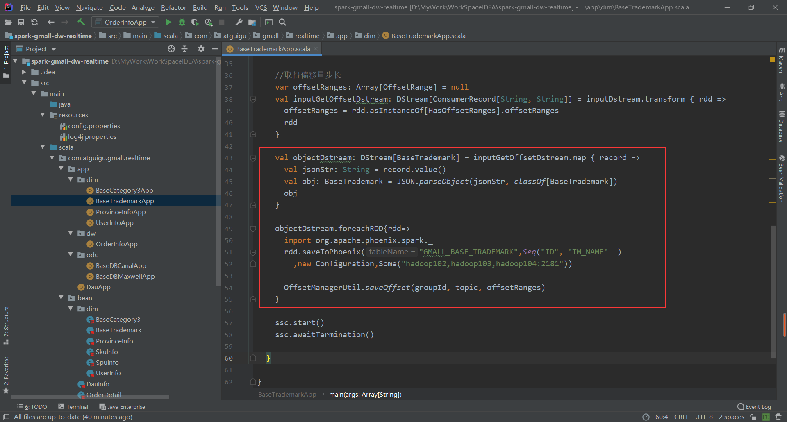This screenshot has width=787, height=422.
Task: Toggle the Database tool window
Action: [x=782, y=127]
